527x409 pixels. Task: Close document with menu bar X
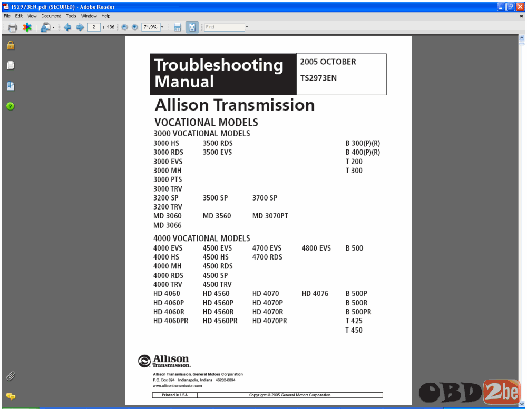[x=521, y=16]
